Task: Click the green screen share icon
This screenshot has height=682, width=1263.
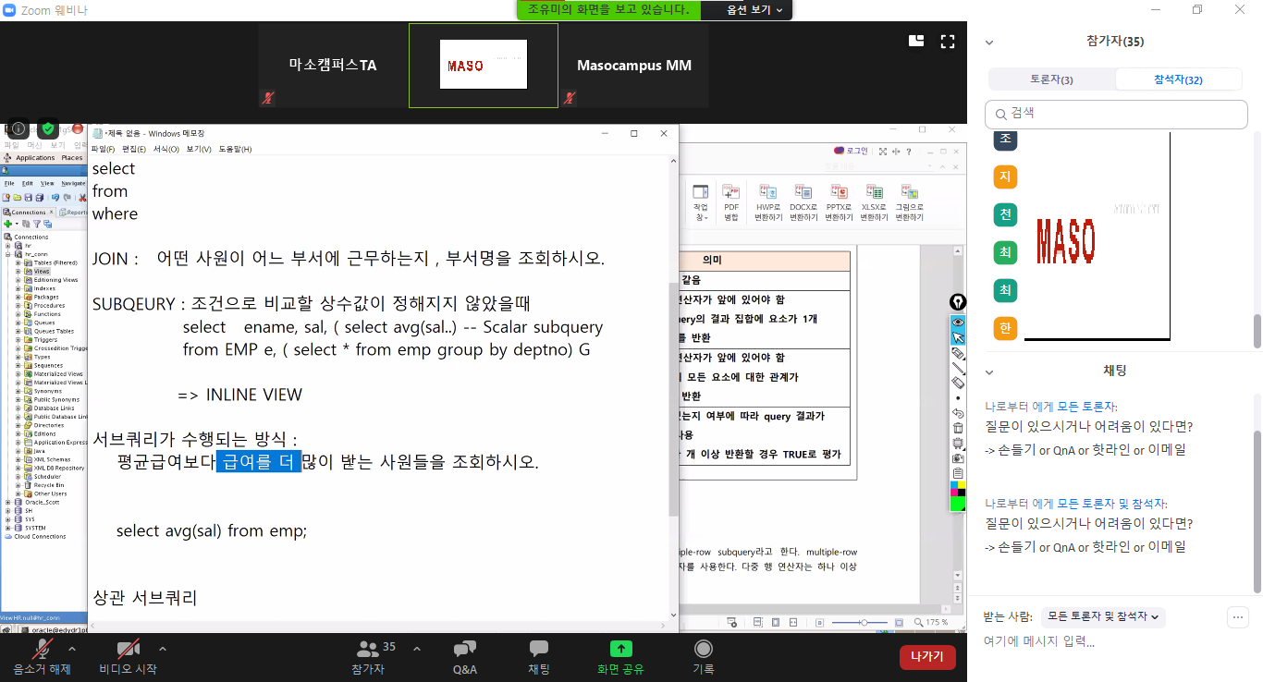Action: click(x=620, y=650)
